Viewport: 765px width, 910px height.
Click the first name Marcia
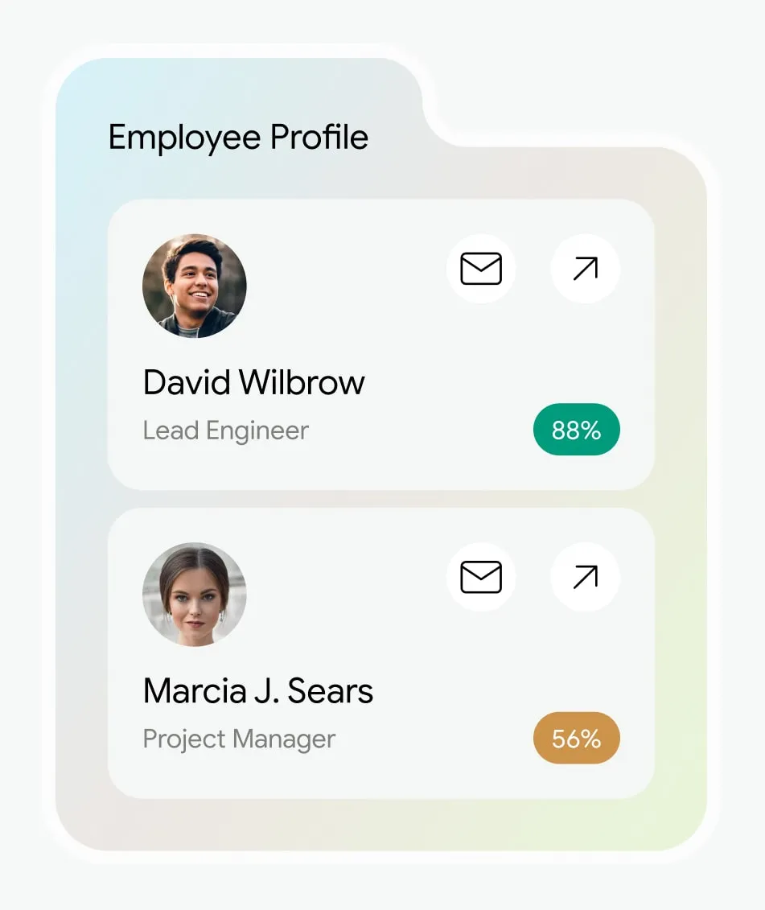point(195,690)
